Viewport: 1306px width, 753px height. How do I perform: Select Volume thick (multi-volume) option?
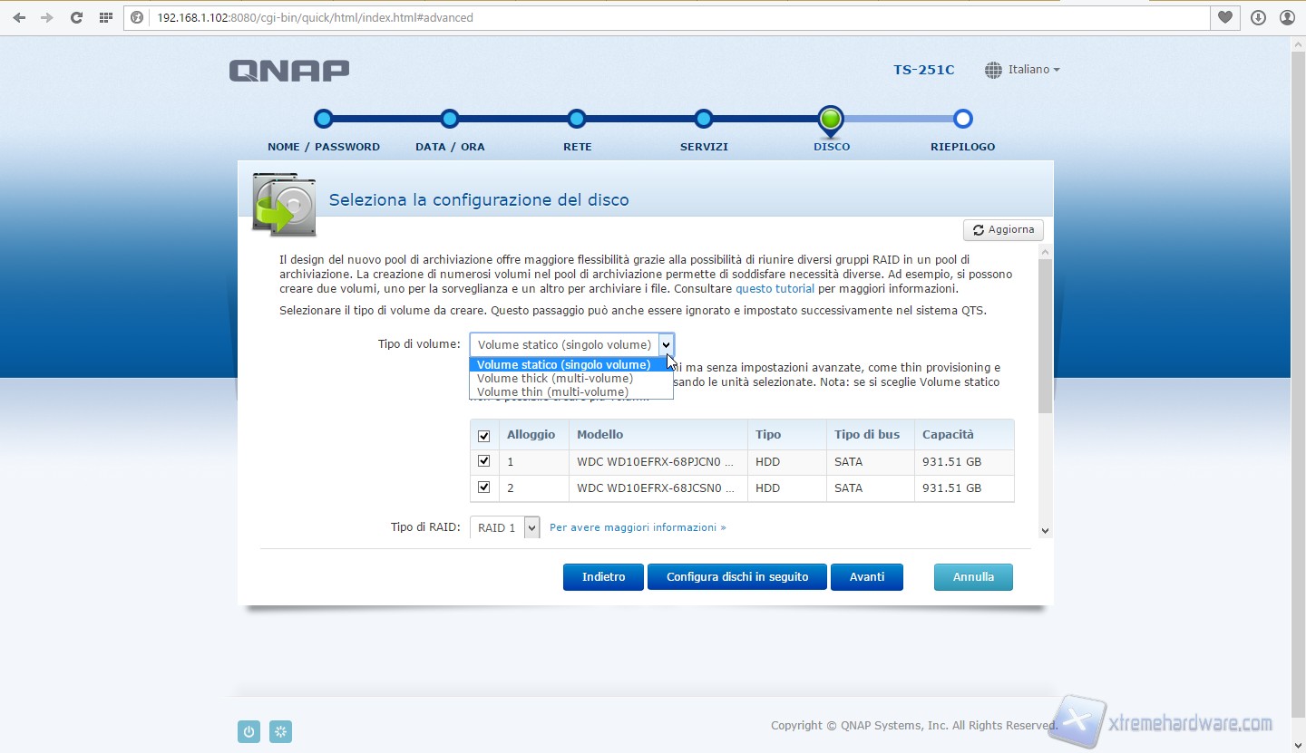click(555, 379)
